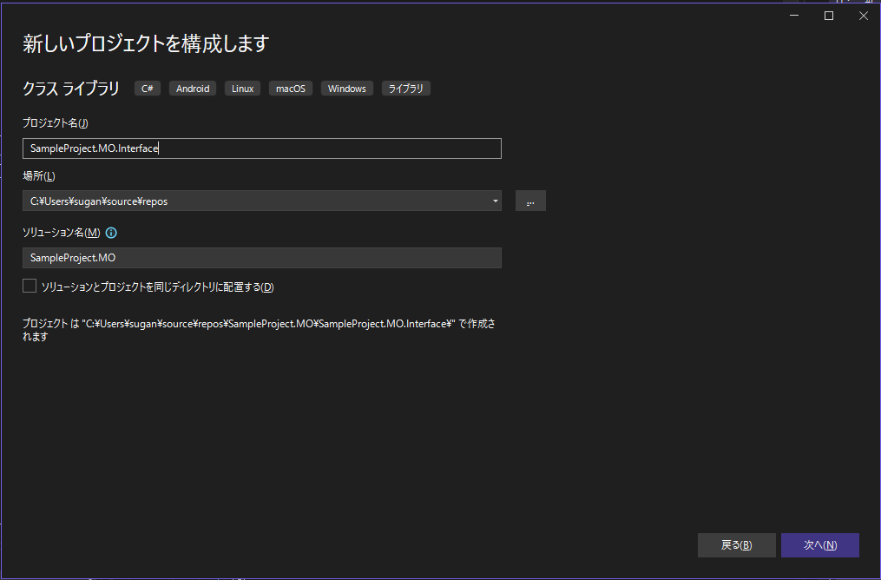The image size is (881, 580).
Task: Click the ライブラリ tag
Action: click(x=405, y=89)
